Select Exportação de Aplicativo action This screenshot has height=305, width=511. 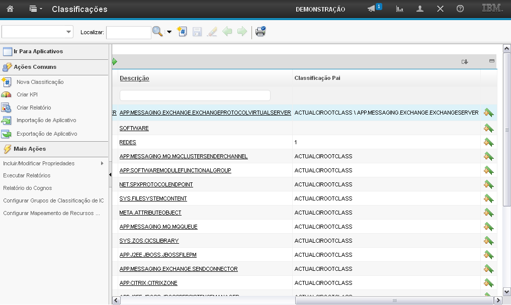pos(47,134)
